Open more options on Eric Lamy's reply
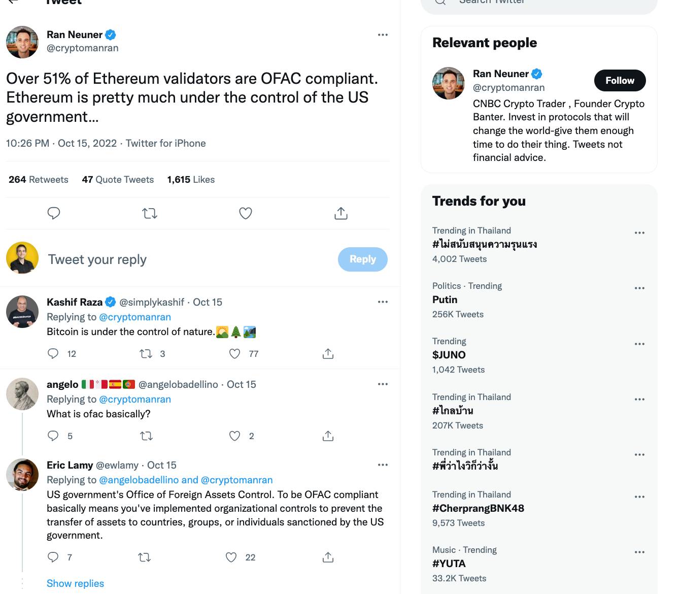This screenshot has width=681, height=594. [383, 465]
